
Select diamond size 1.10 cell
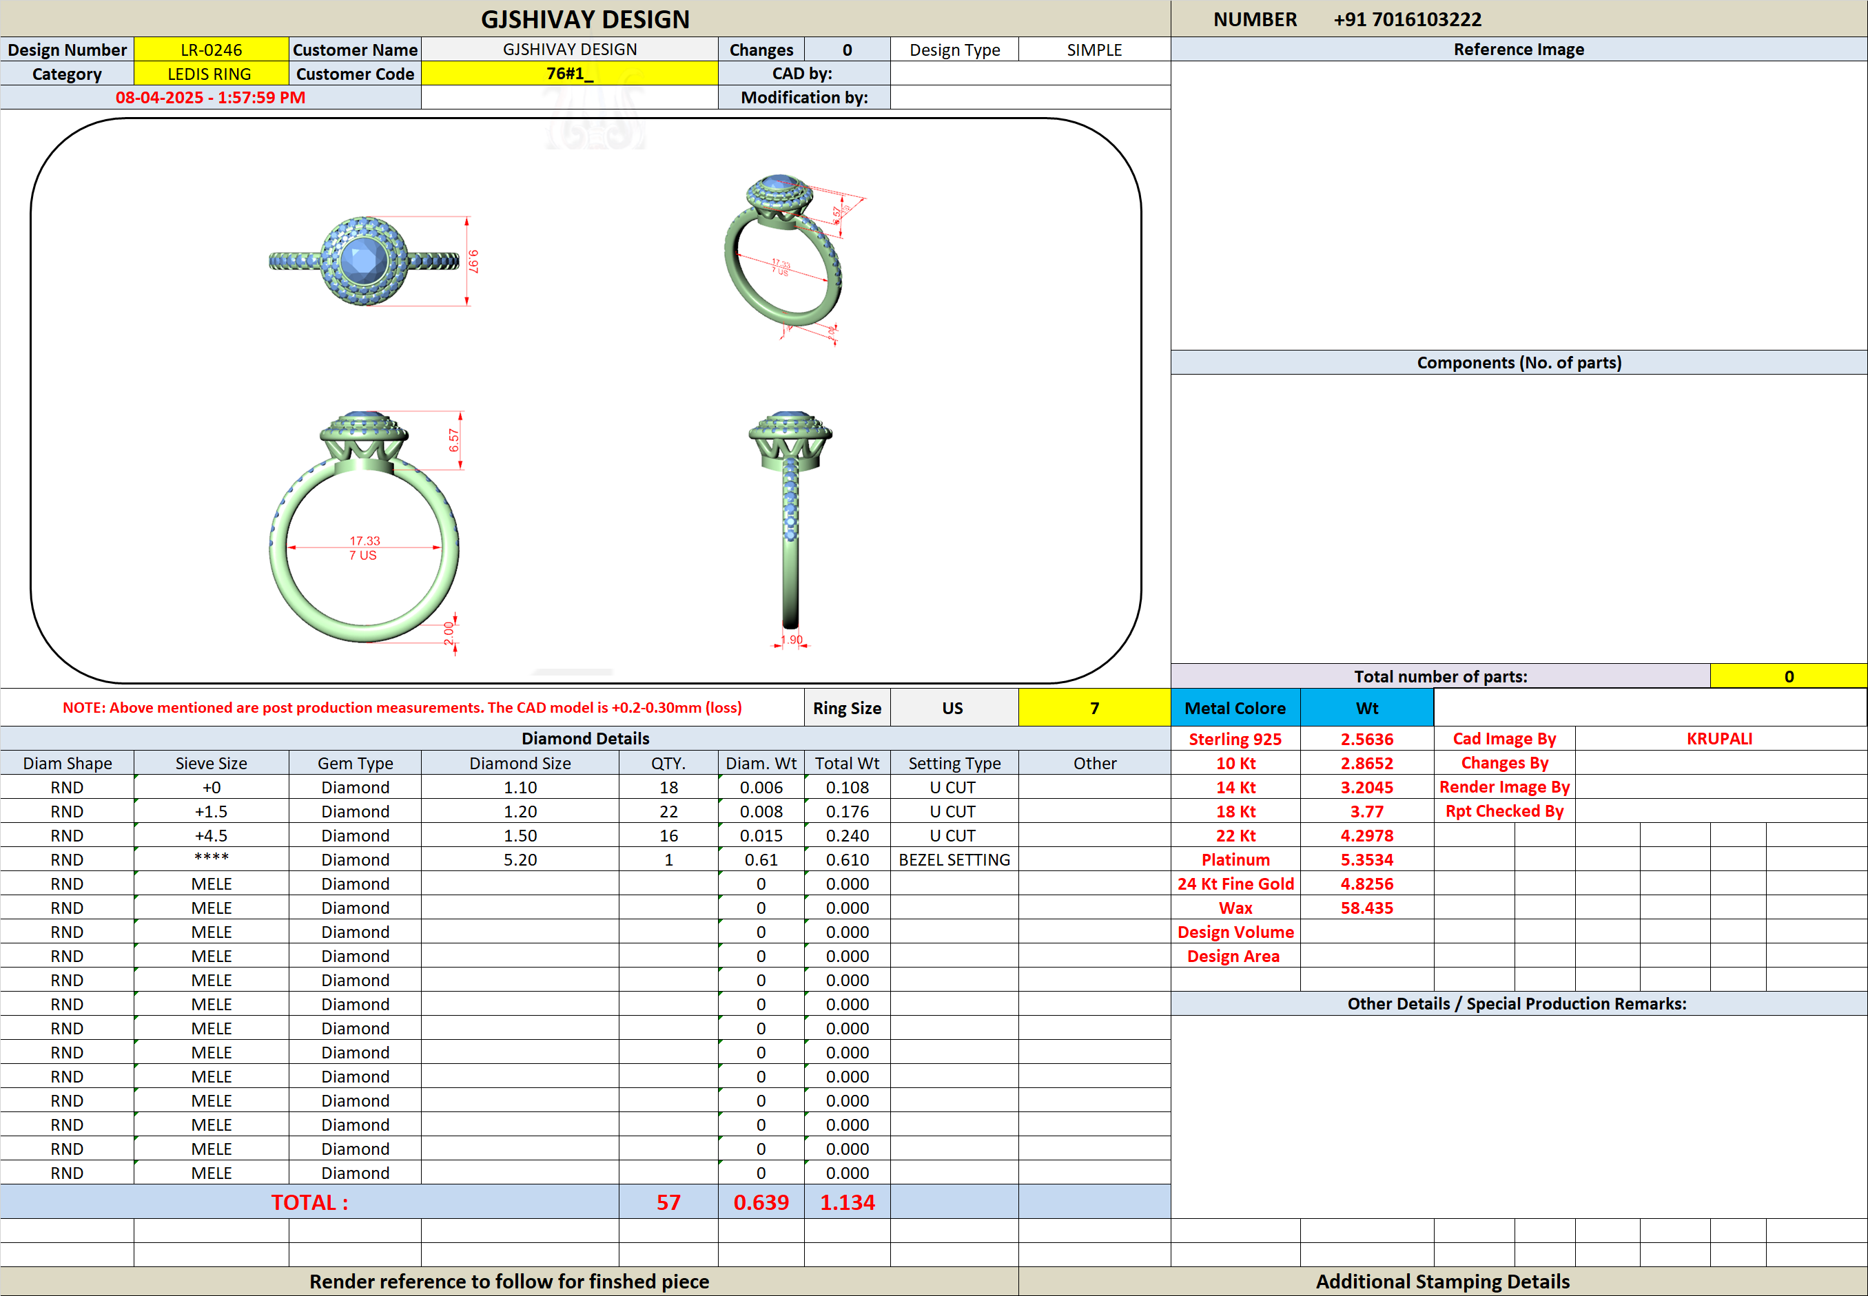point(520,787)
